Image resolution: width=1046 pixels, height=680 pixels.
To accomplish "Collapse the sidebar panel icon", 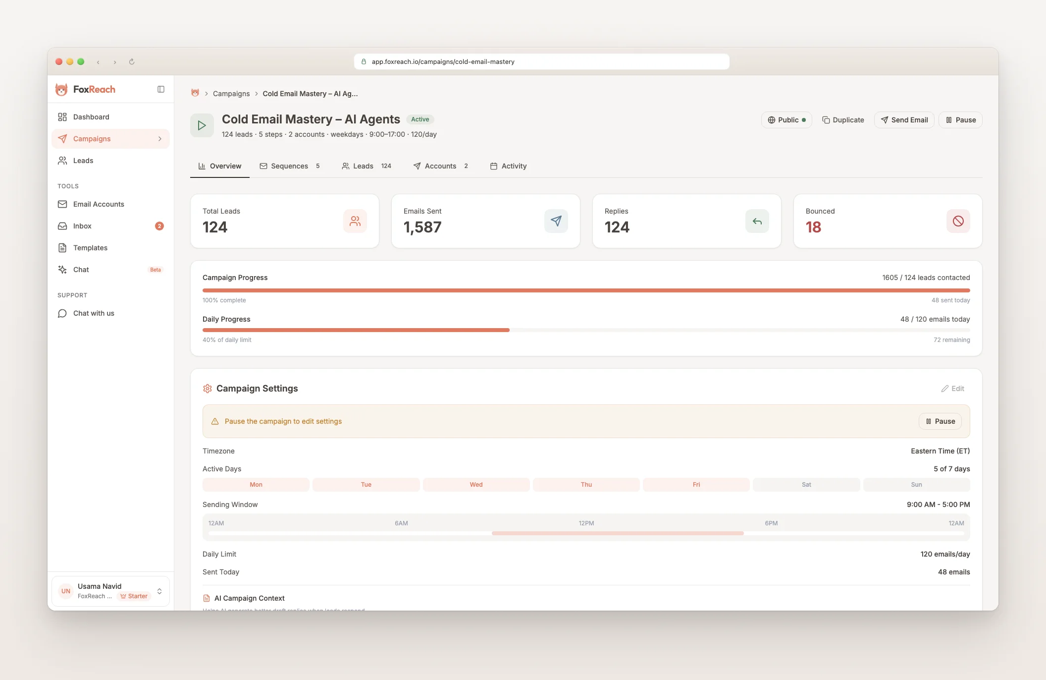I will [x=161, y=89].
